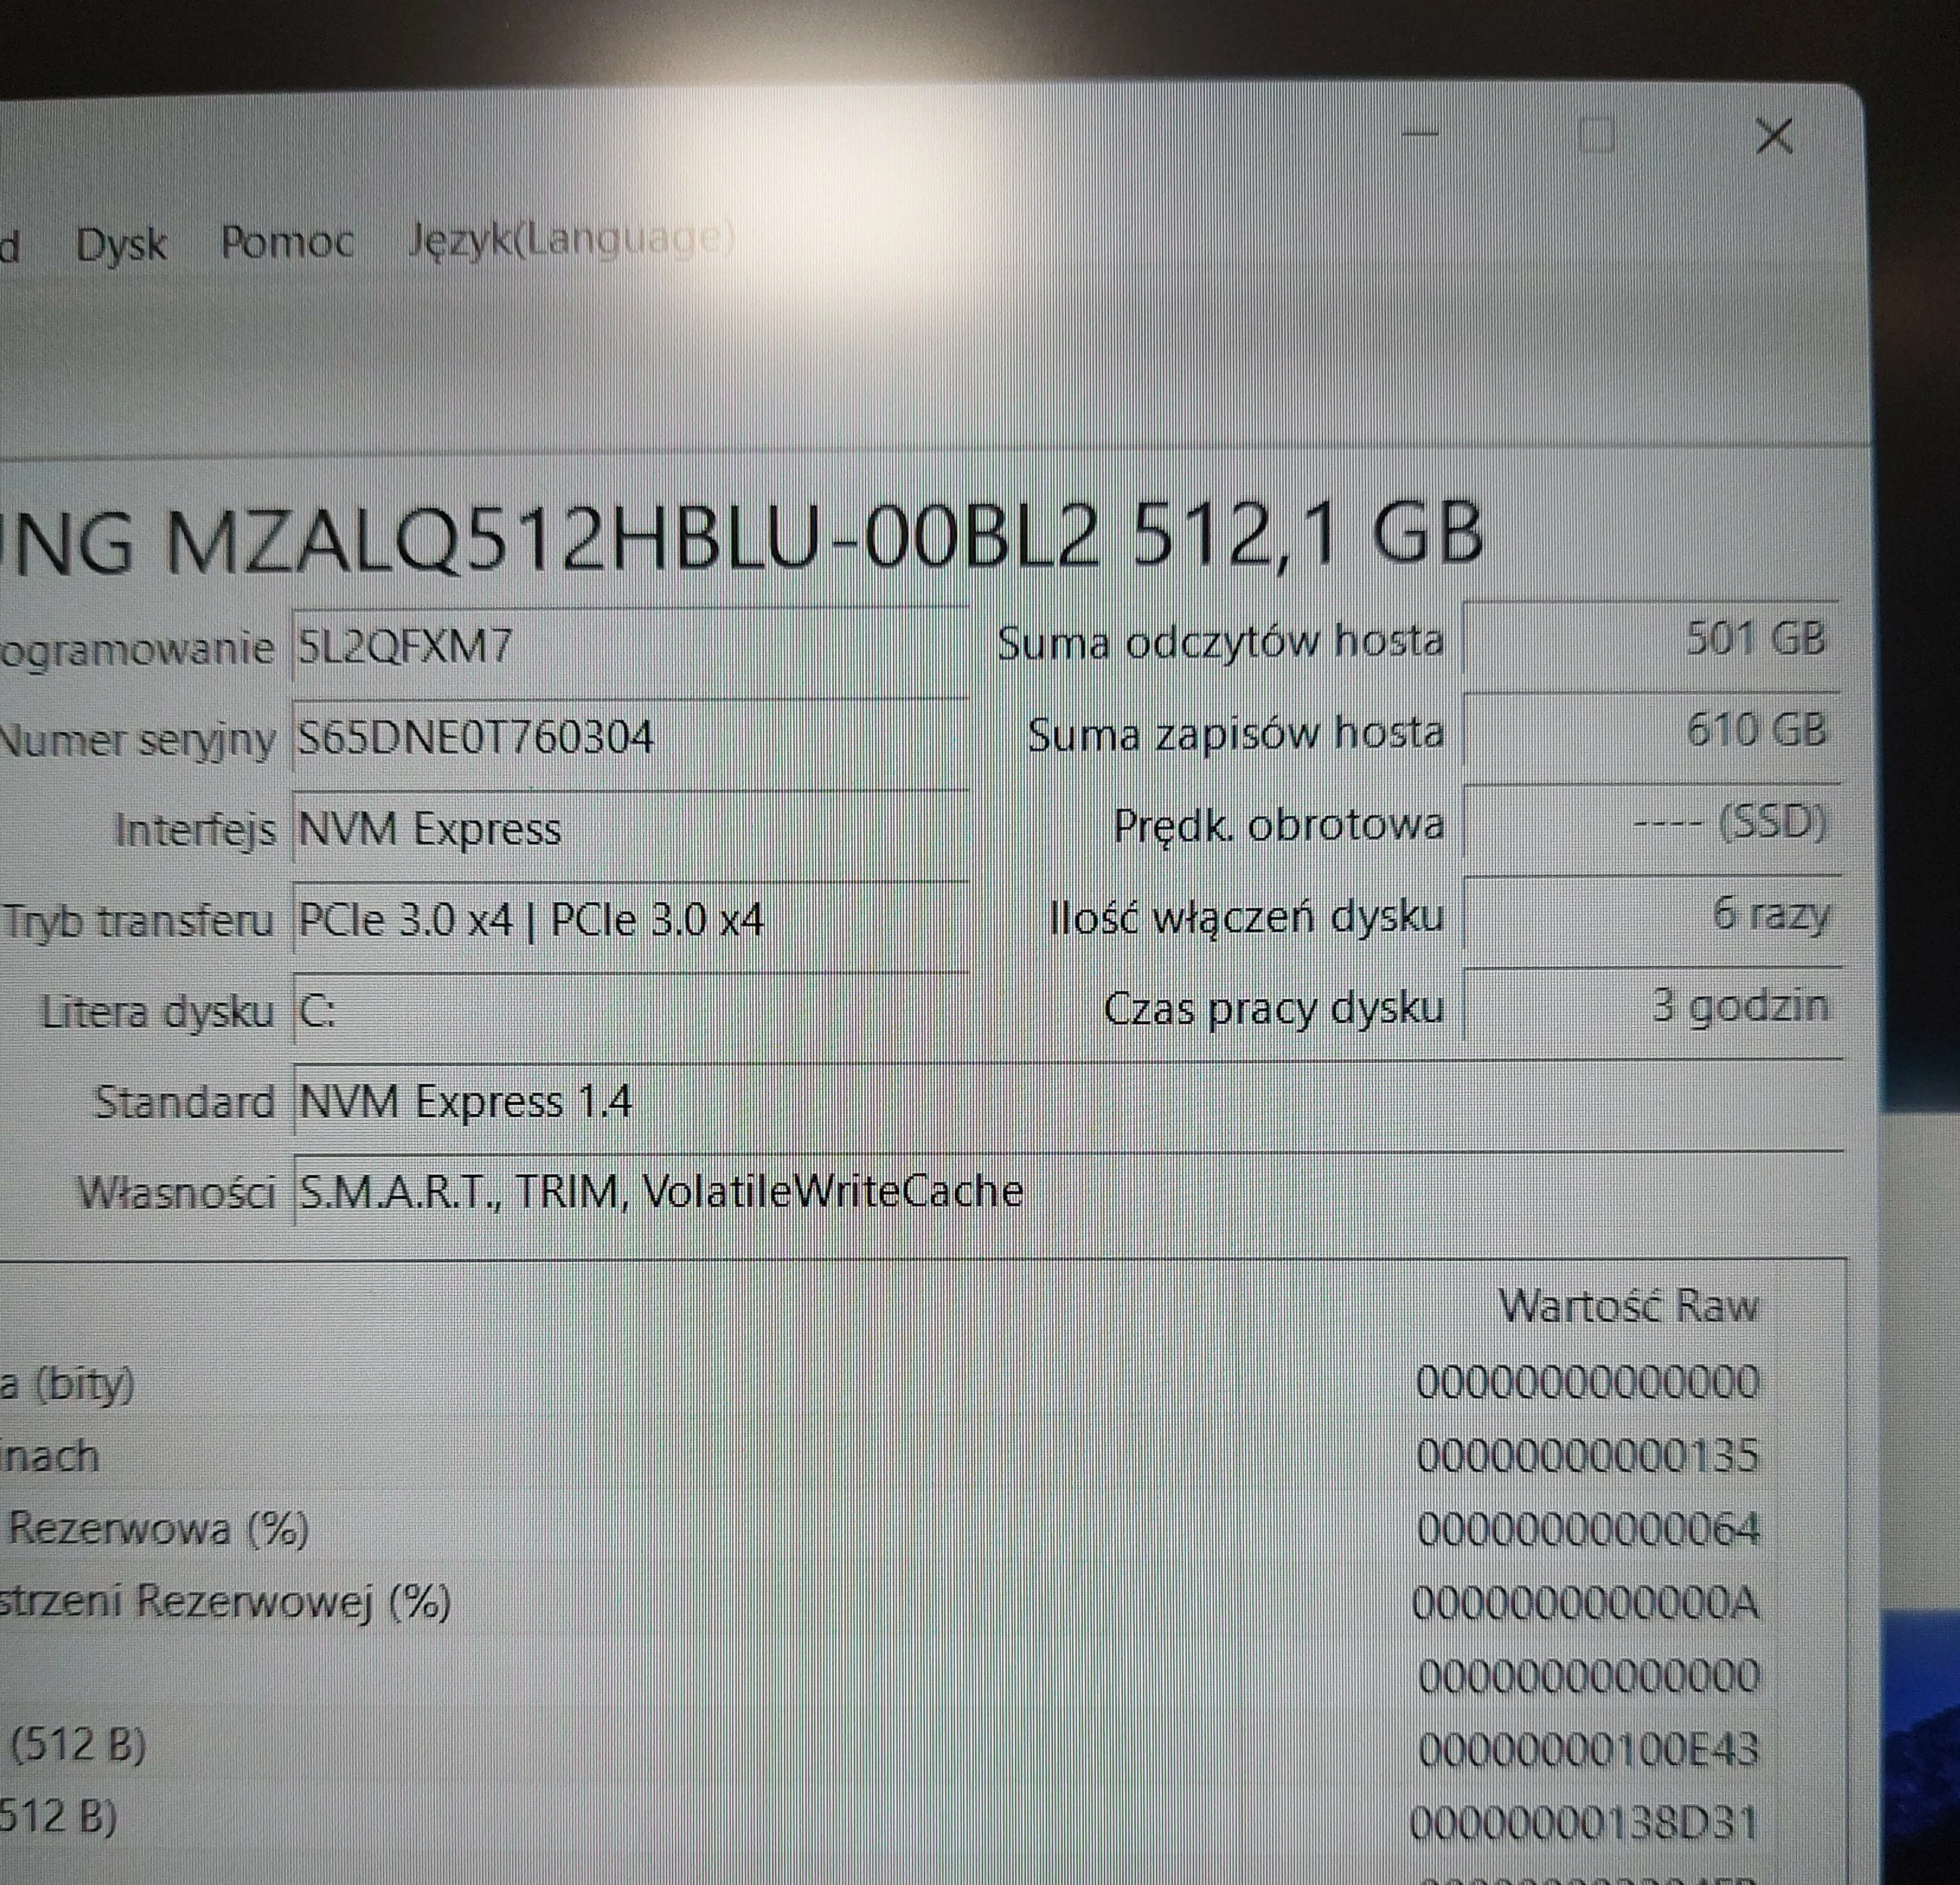Click the Standard field showing NVM Express 1.4

pos(620,1101)
